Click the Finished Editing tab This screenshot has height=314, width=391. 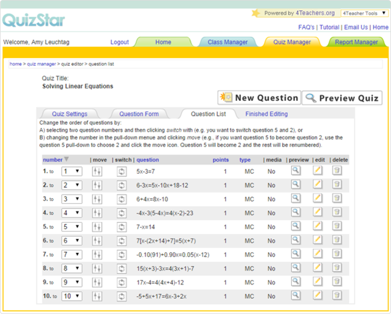(x=266, y=114)
